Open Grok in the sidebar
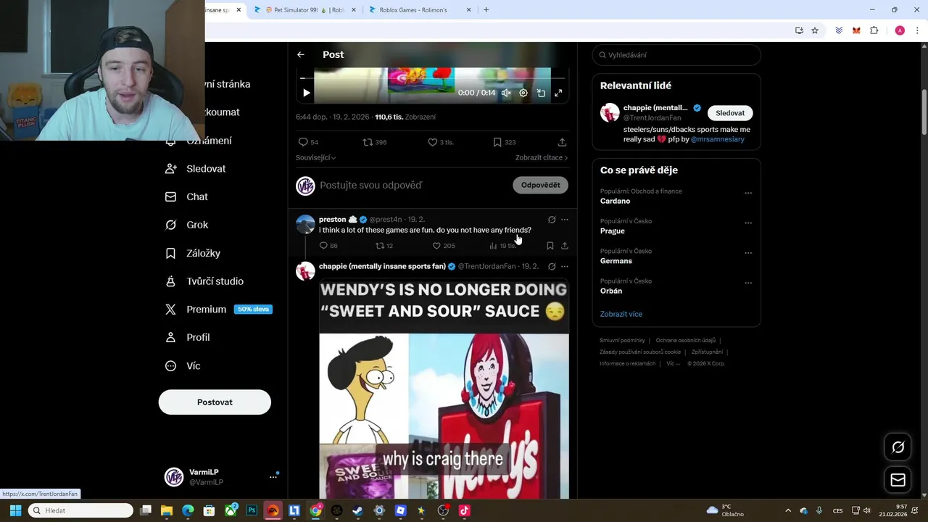 (186, 225)
